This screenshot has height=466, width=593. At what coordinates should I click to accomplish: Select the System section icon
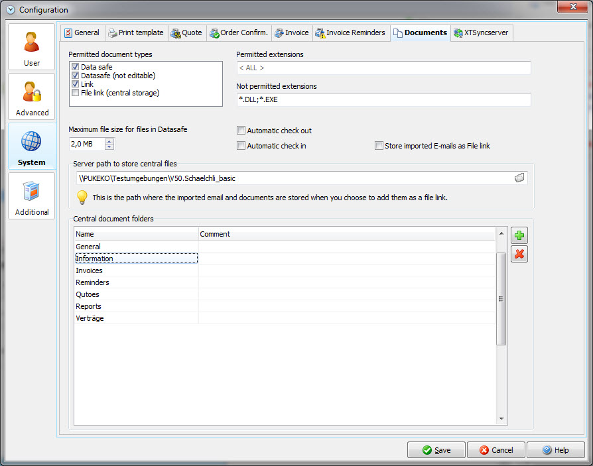coord(32,146)
